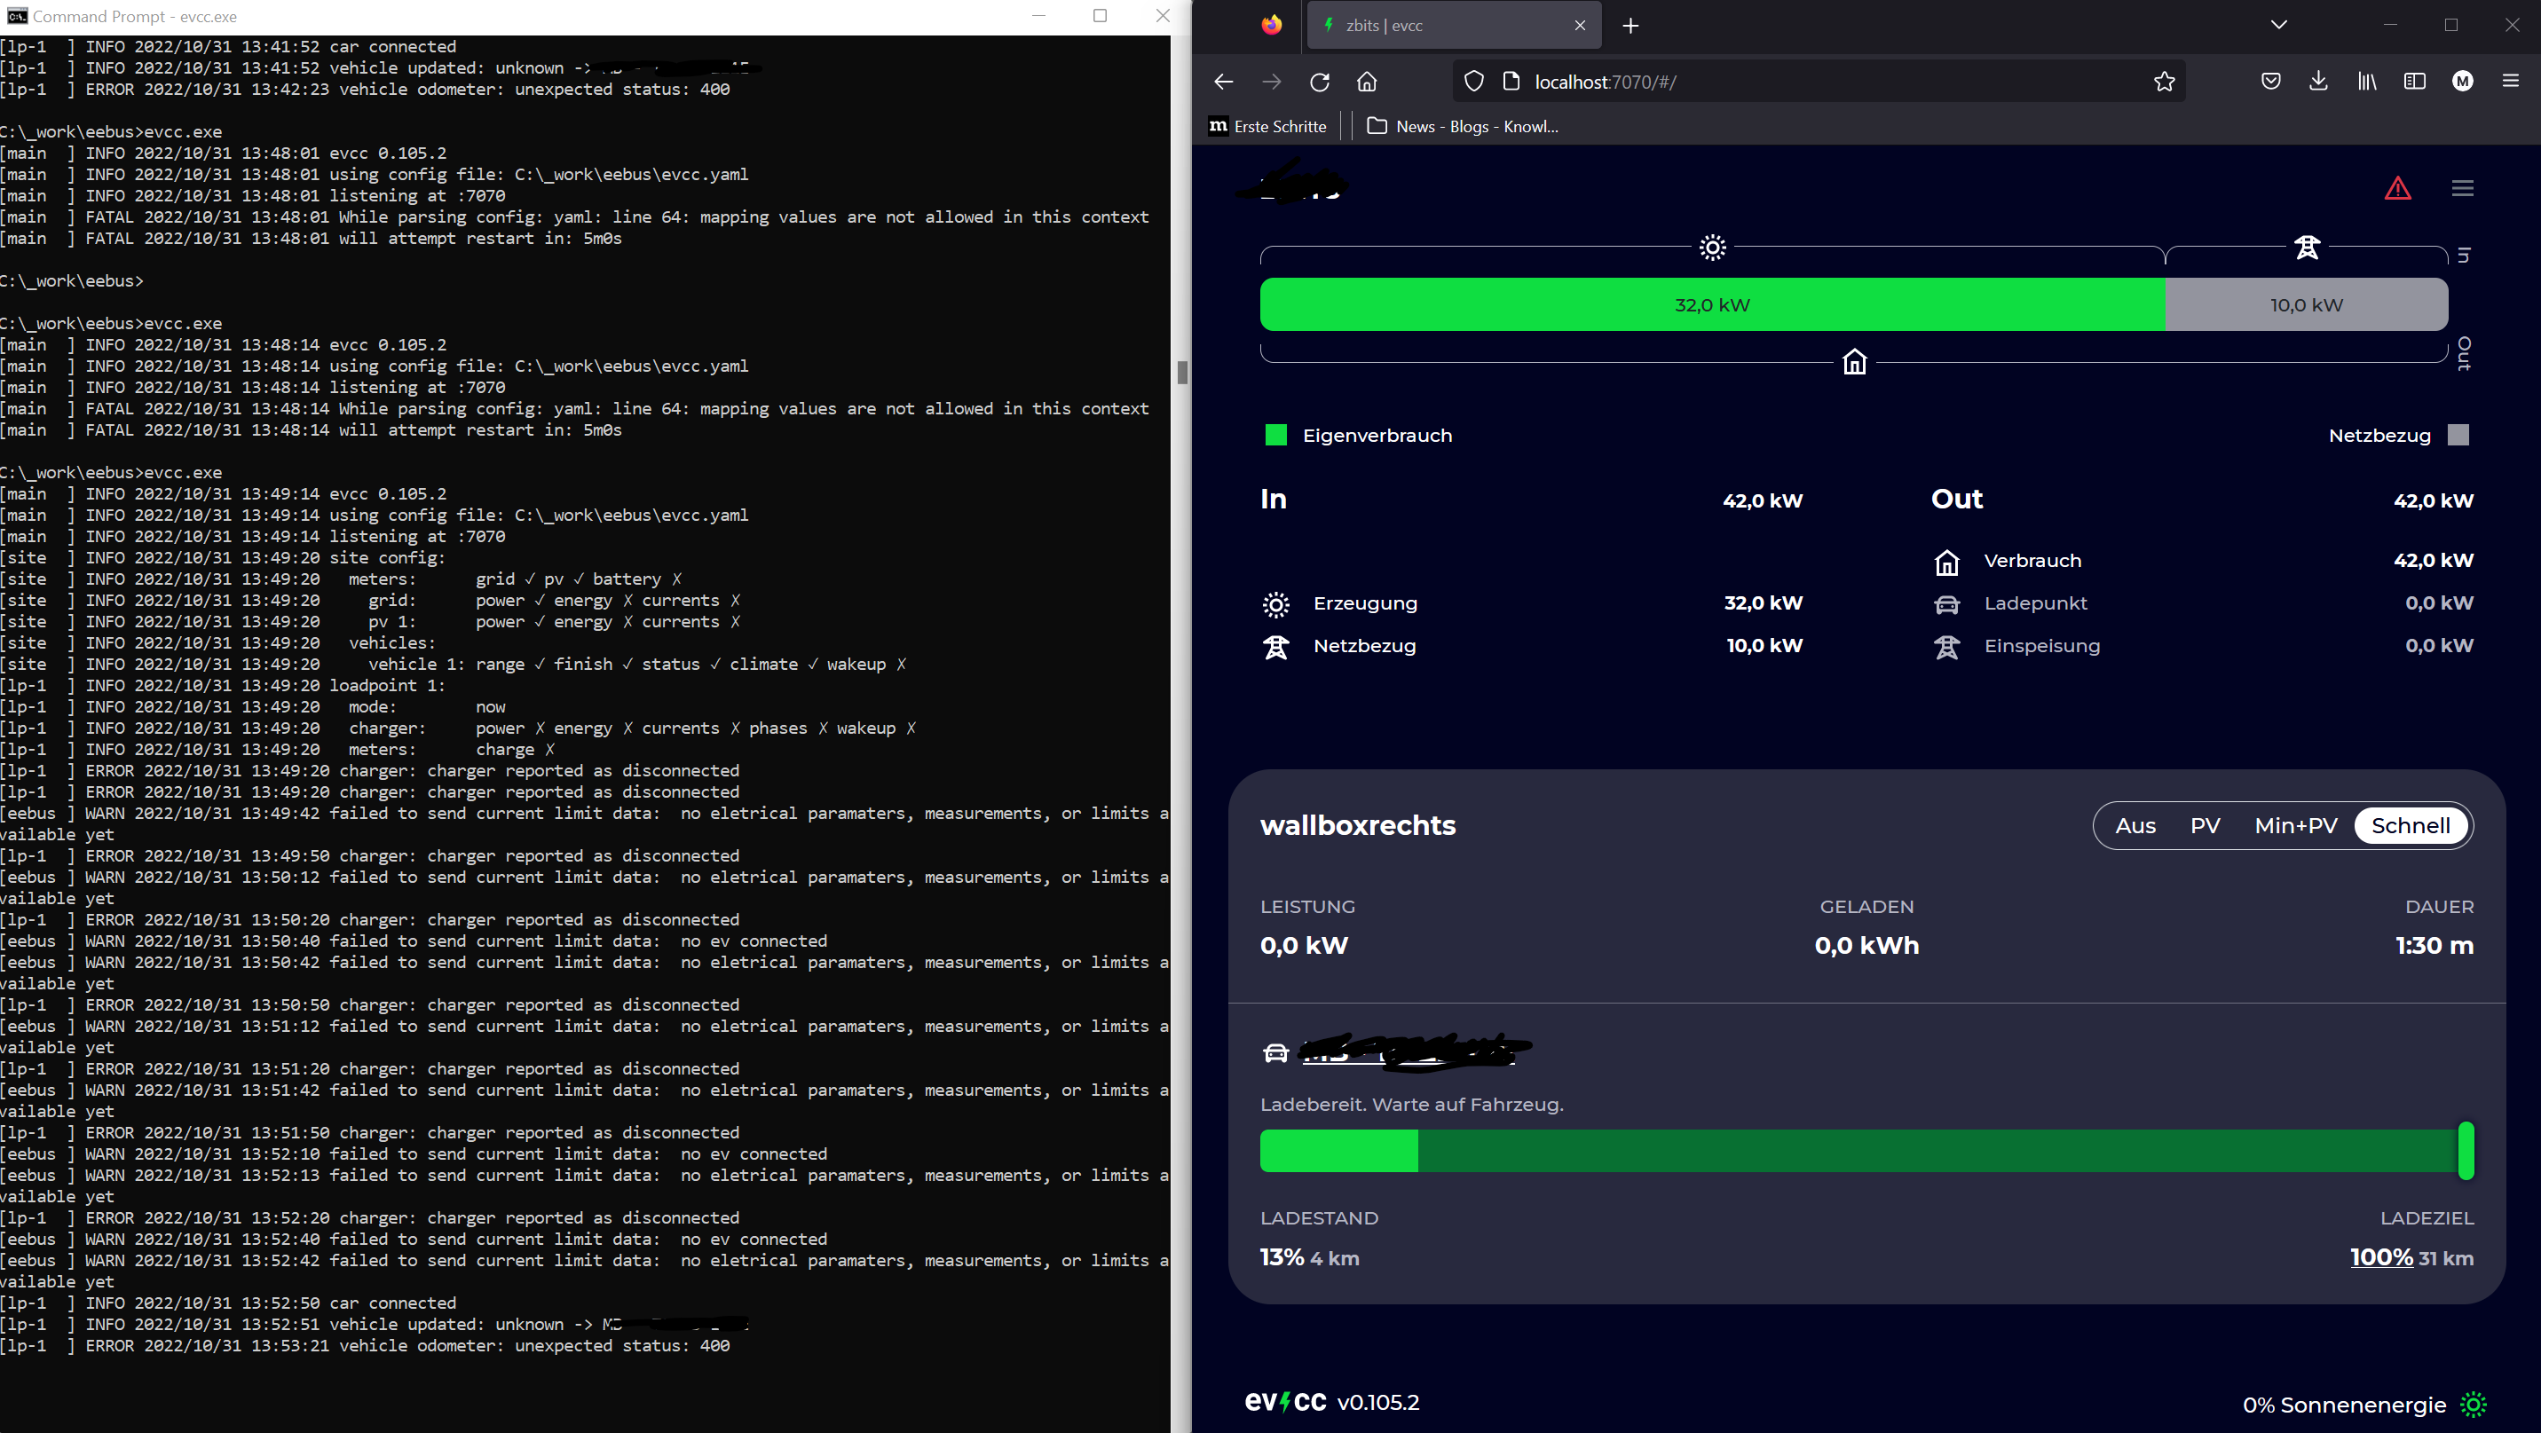This screenshot has height=1433, width=2541.
Task: Open the evcc hamburger menu
Action: click(x=2463, y=187)
